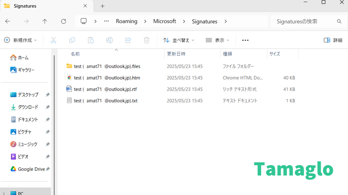Click the Signaturesの検索 search field

click(x=304, y=21)
